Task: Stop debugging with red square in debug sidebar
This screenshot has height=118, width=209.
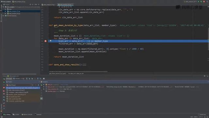Action: pos(4,88)
